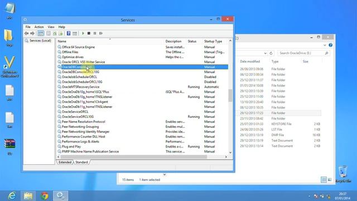The width and height of the screenshot is (357, 201).
Task: Click the Restart Service icon
Action: tap(101, 33)
